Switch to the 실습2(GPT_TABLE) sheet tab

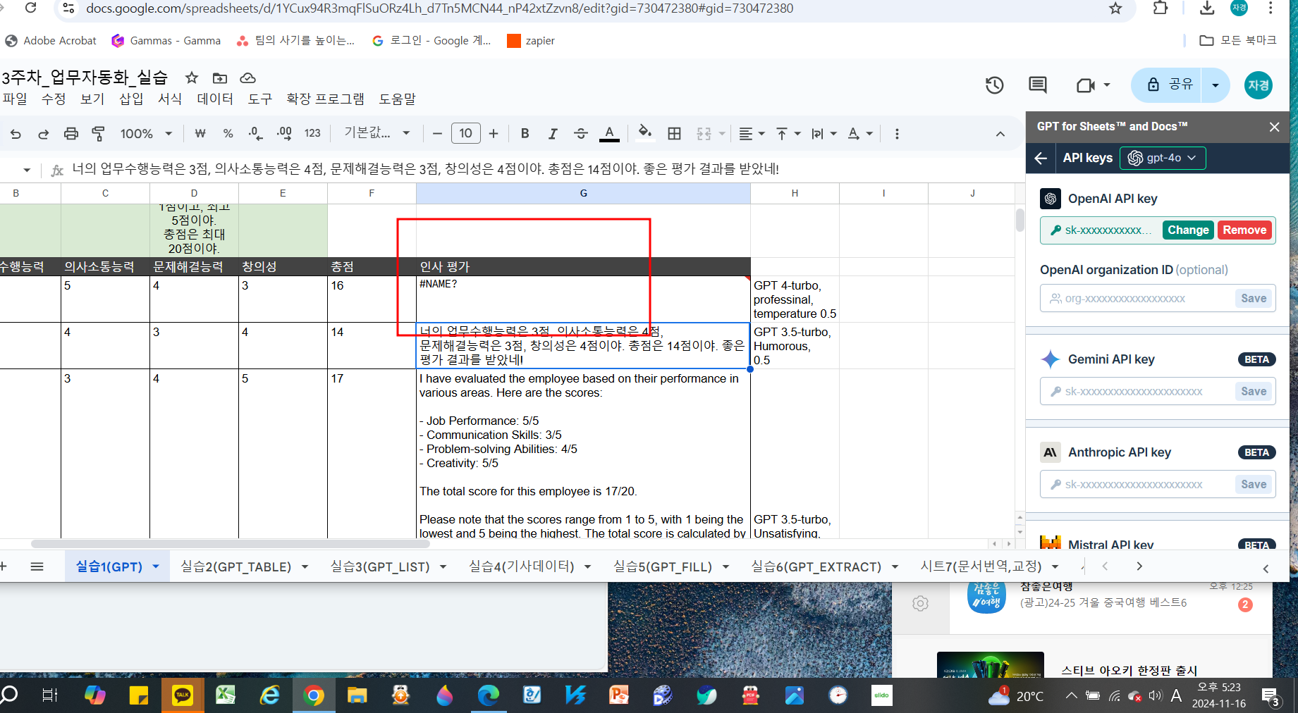pos(235,566)
